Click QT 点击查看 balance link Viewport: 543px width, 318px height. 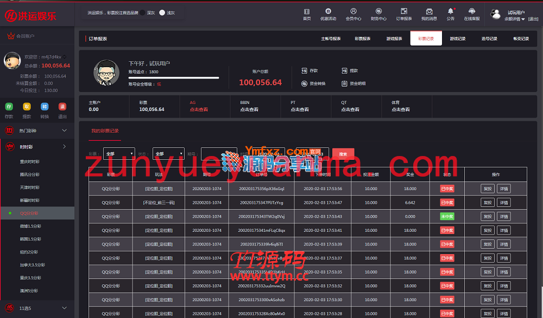pyautogui.click(x=350, y=109)
